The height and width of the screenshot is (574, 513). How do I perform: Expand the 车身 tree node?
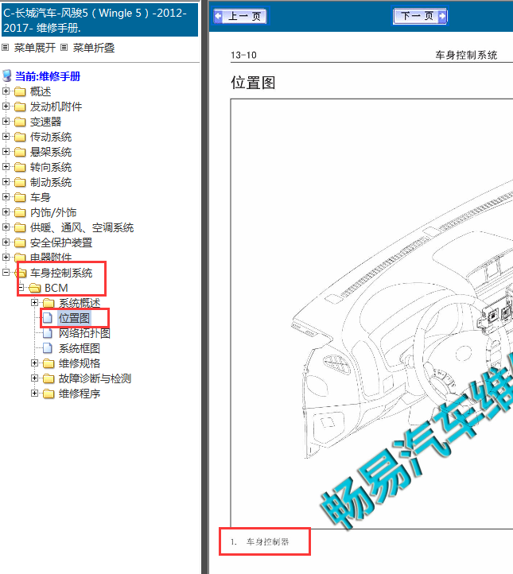click(6, 197)
